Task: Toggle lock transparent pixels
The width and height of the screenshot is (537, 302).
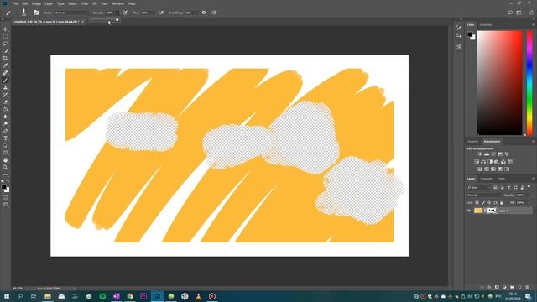Action: point(477,203)
